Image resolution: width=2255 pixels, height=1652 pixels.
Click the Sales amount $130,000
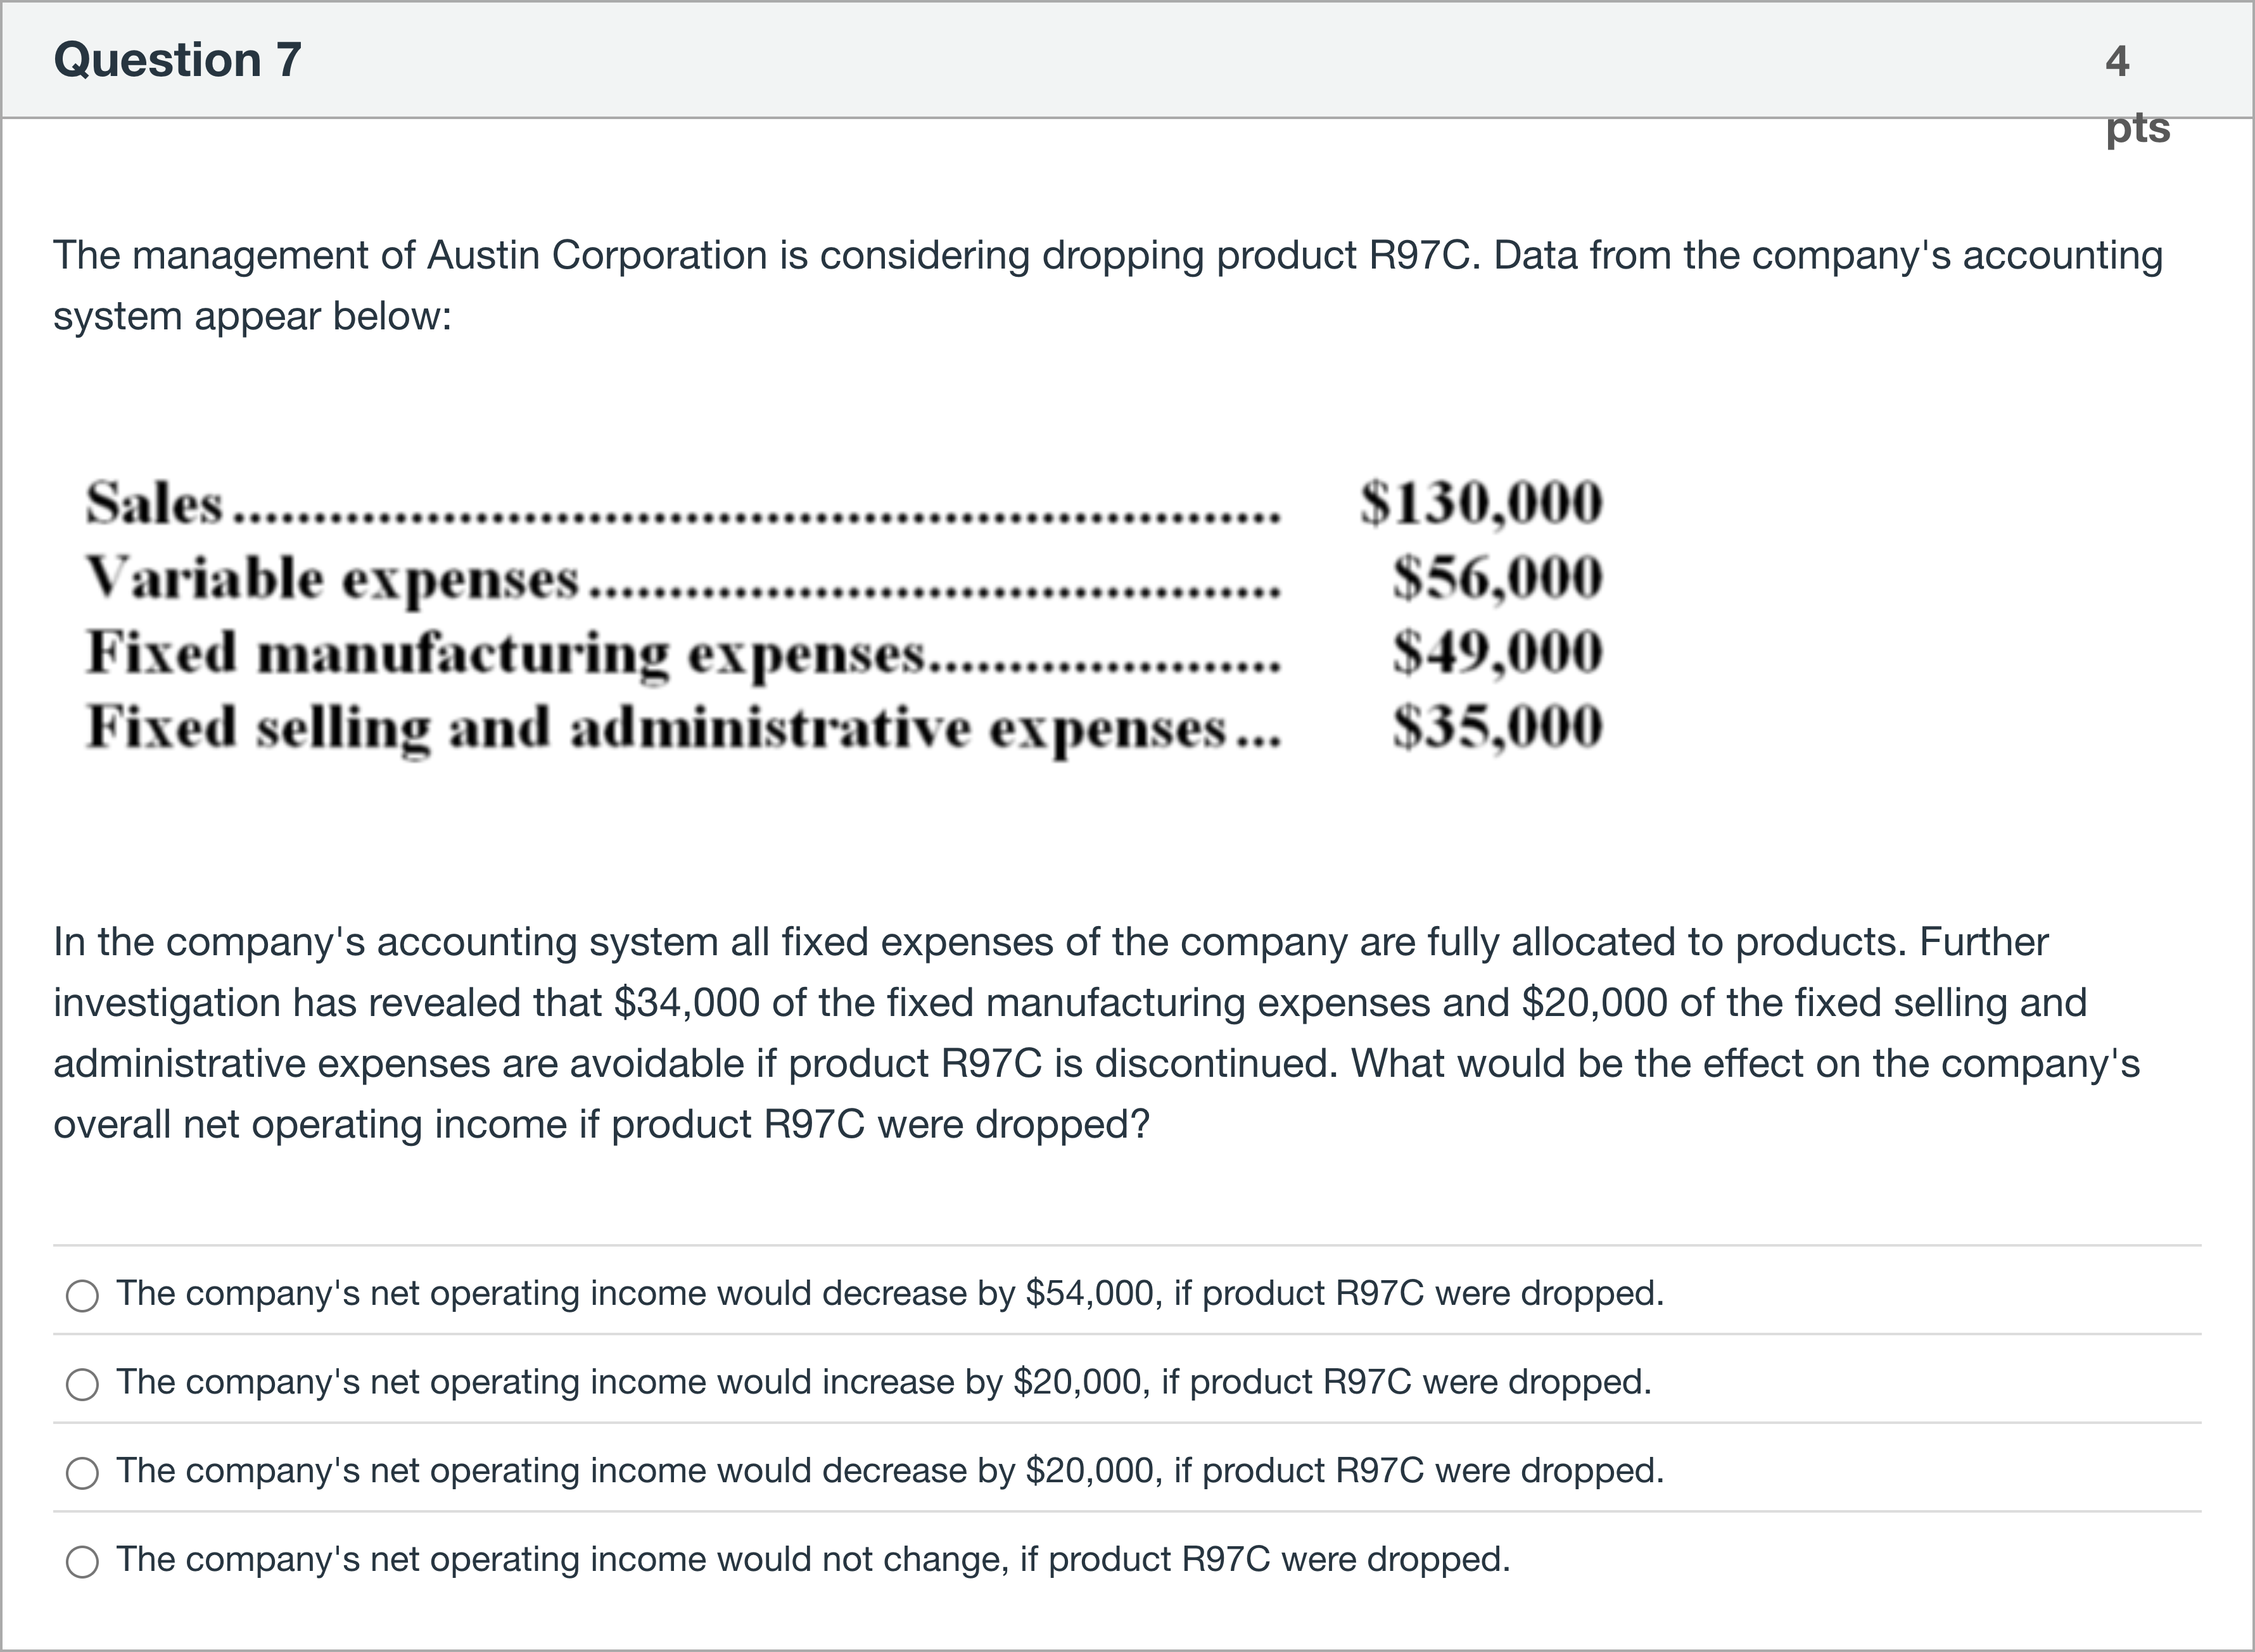(x=1481, y=502)
